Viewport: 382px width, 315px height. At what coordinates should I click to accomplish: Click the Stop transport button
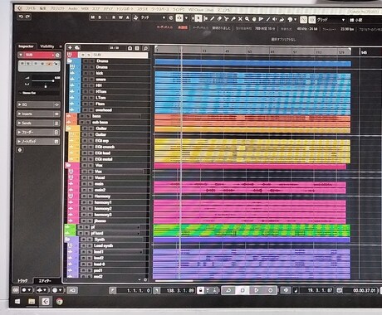[x=242, y=290]
